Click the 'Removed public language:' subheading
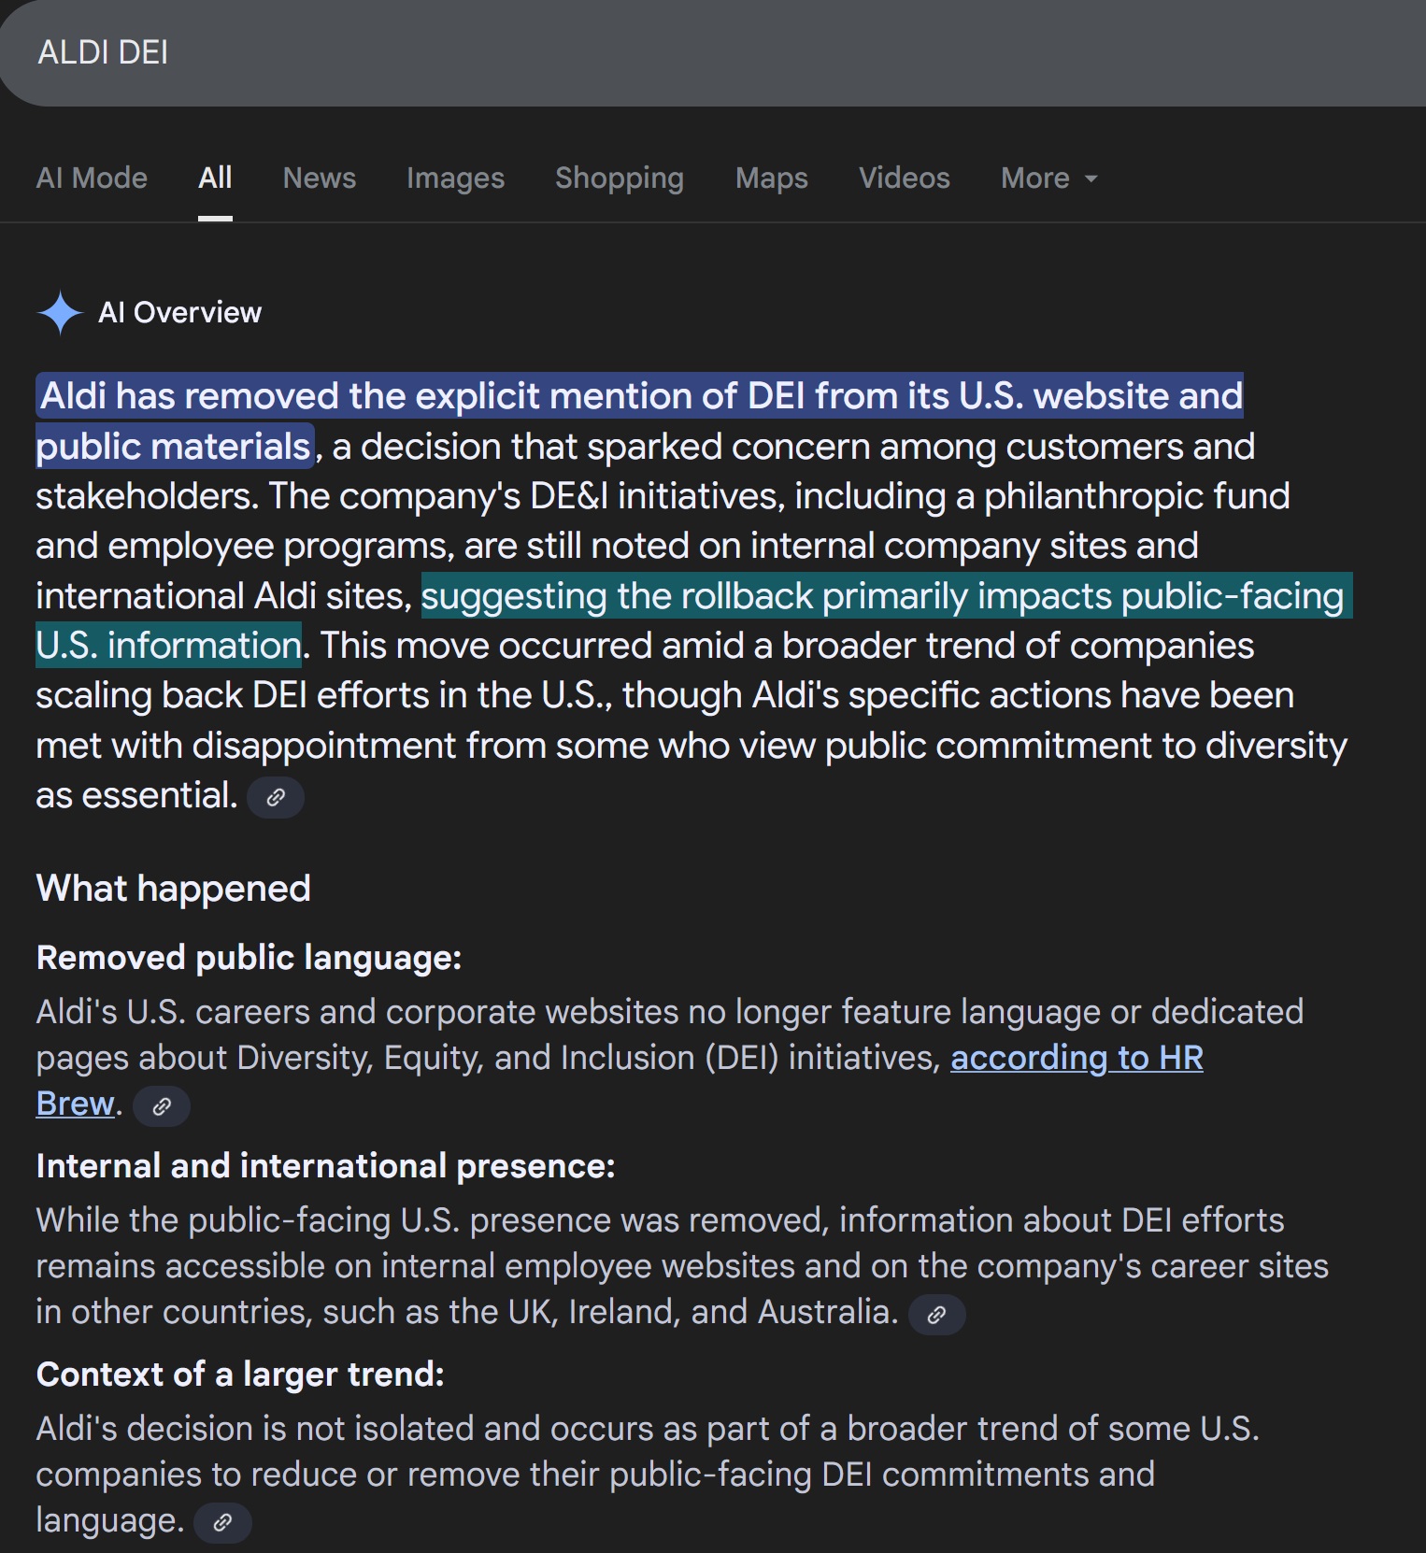1426x1553 pixels. pyautogui.click(x=249, y=958)
